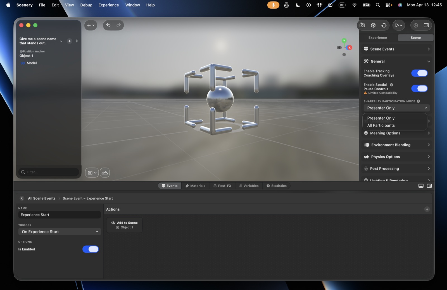Expand the scene name chevron down
The width and height of the screenshot is (447, 290).
click(61, 41)
